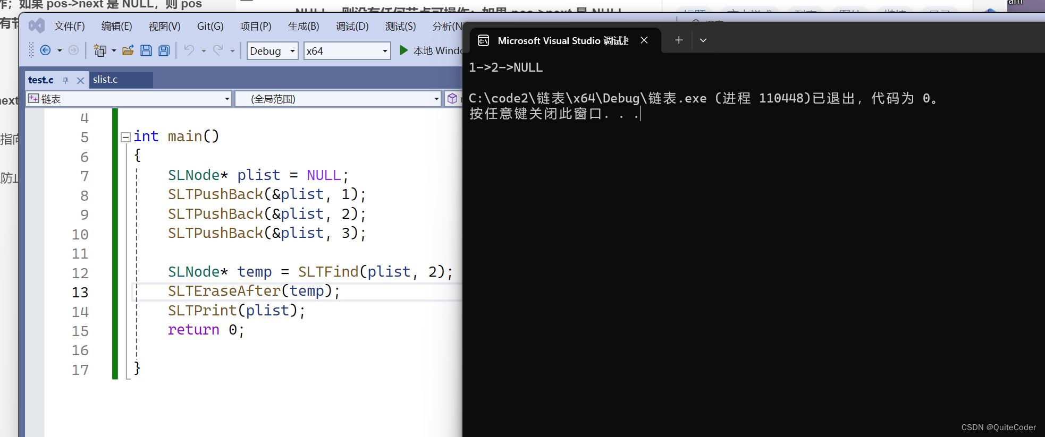Open the redo history dropdown arrow
This screenshot has width=1045, height=437.
232,51
